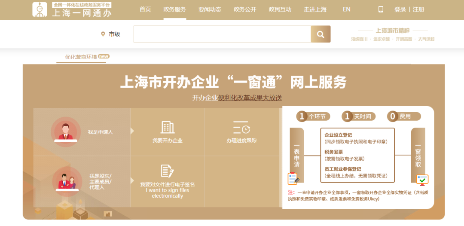Click the electronic signature document icon
Viewport: 464px width, 226px height.
[x=167, y=171]
